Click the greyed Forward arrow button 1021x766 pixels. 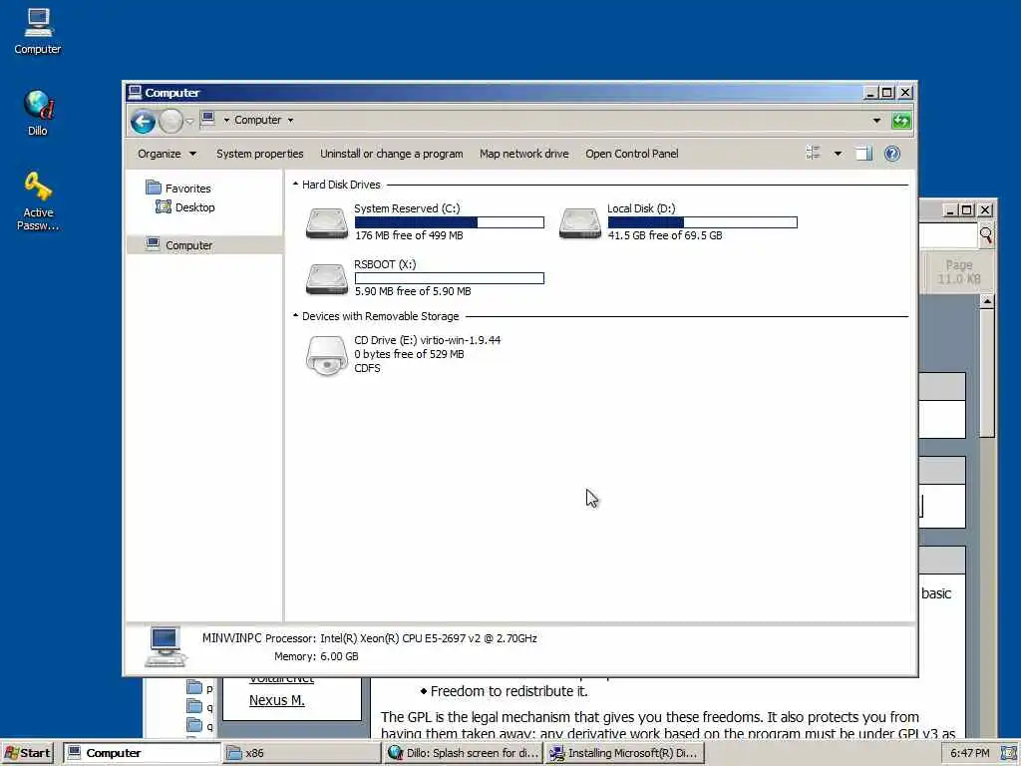pyautogui.click(x=170, y=121)
